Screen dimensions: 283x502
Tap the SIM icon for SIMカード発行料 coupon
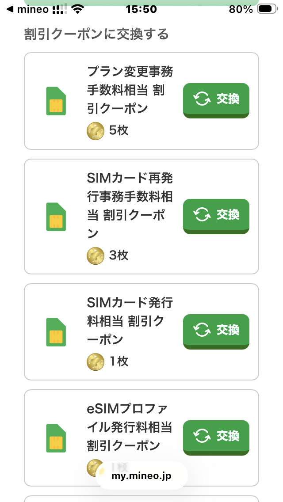(56, 332)
